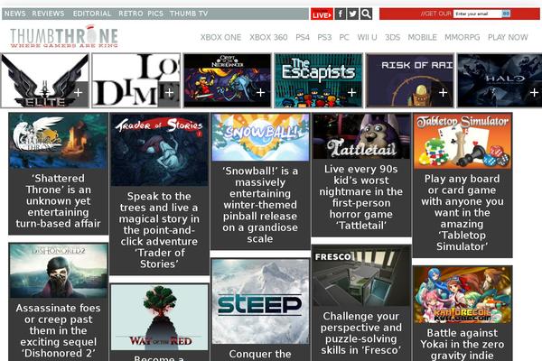Read 'Snowball!' pinball release headline
The width and height of the screenshot is (542, 361).
click(260, 205)
